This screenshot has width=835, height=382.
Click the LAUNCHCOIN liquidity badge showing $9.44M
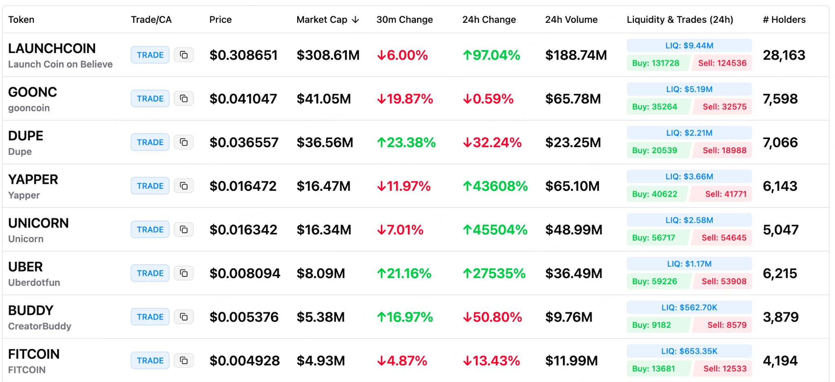point(689,46)
